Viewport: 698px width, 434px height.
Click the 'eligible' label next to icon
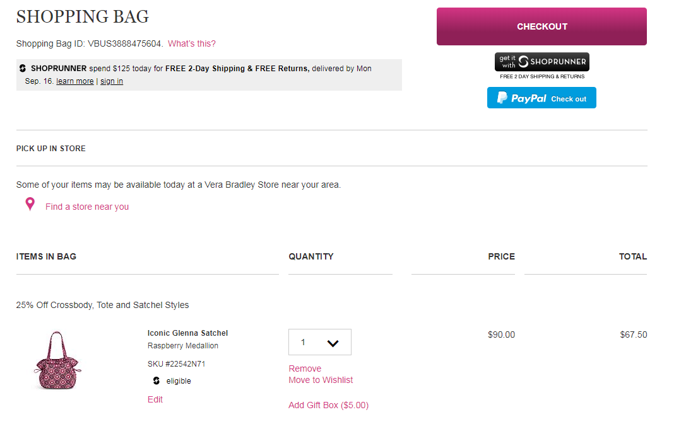click(x=179, y=380)
